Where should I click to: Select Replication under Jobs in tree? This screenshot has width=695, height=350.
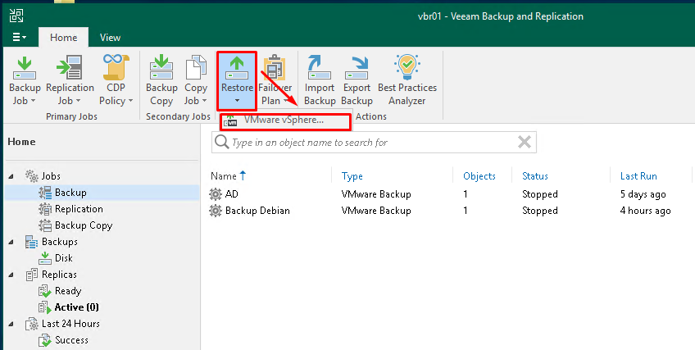click(79, 209)
